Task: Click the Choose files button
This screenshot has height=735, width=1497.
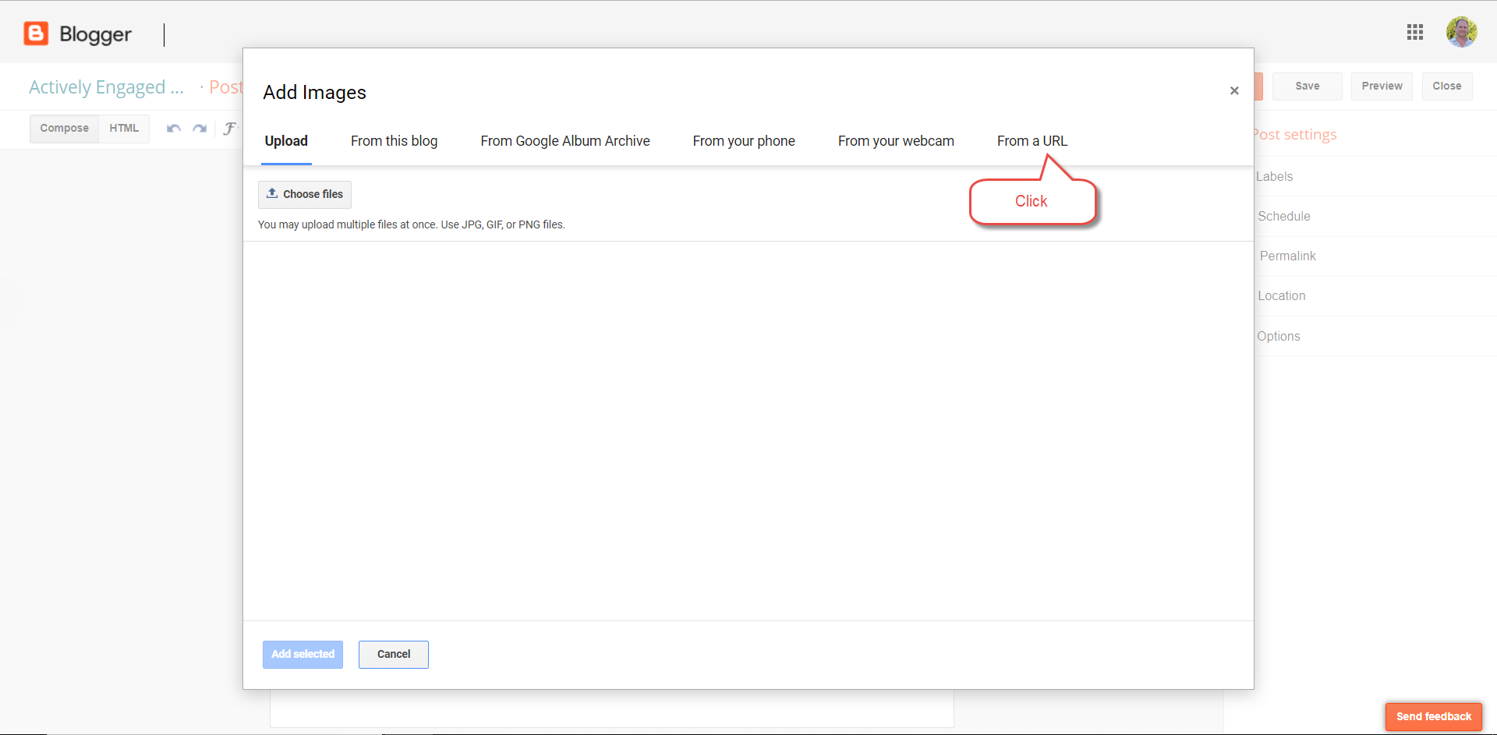Action: pyautogui.click(x=304, y=193)
